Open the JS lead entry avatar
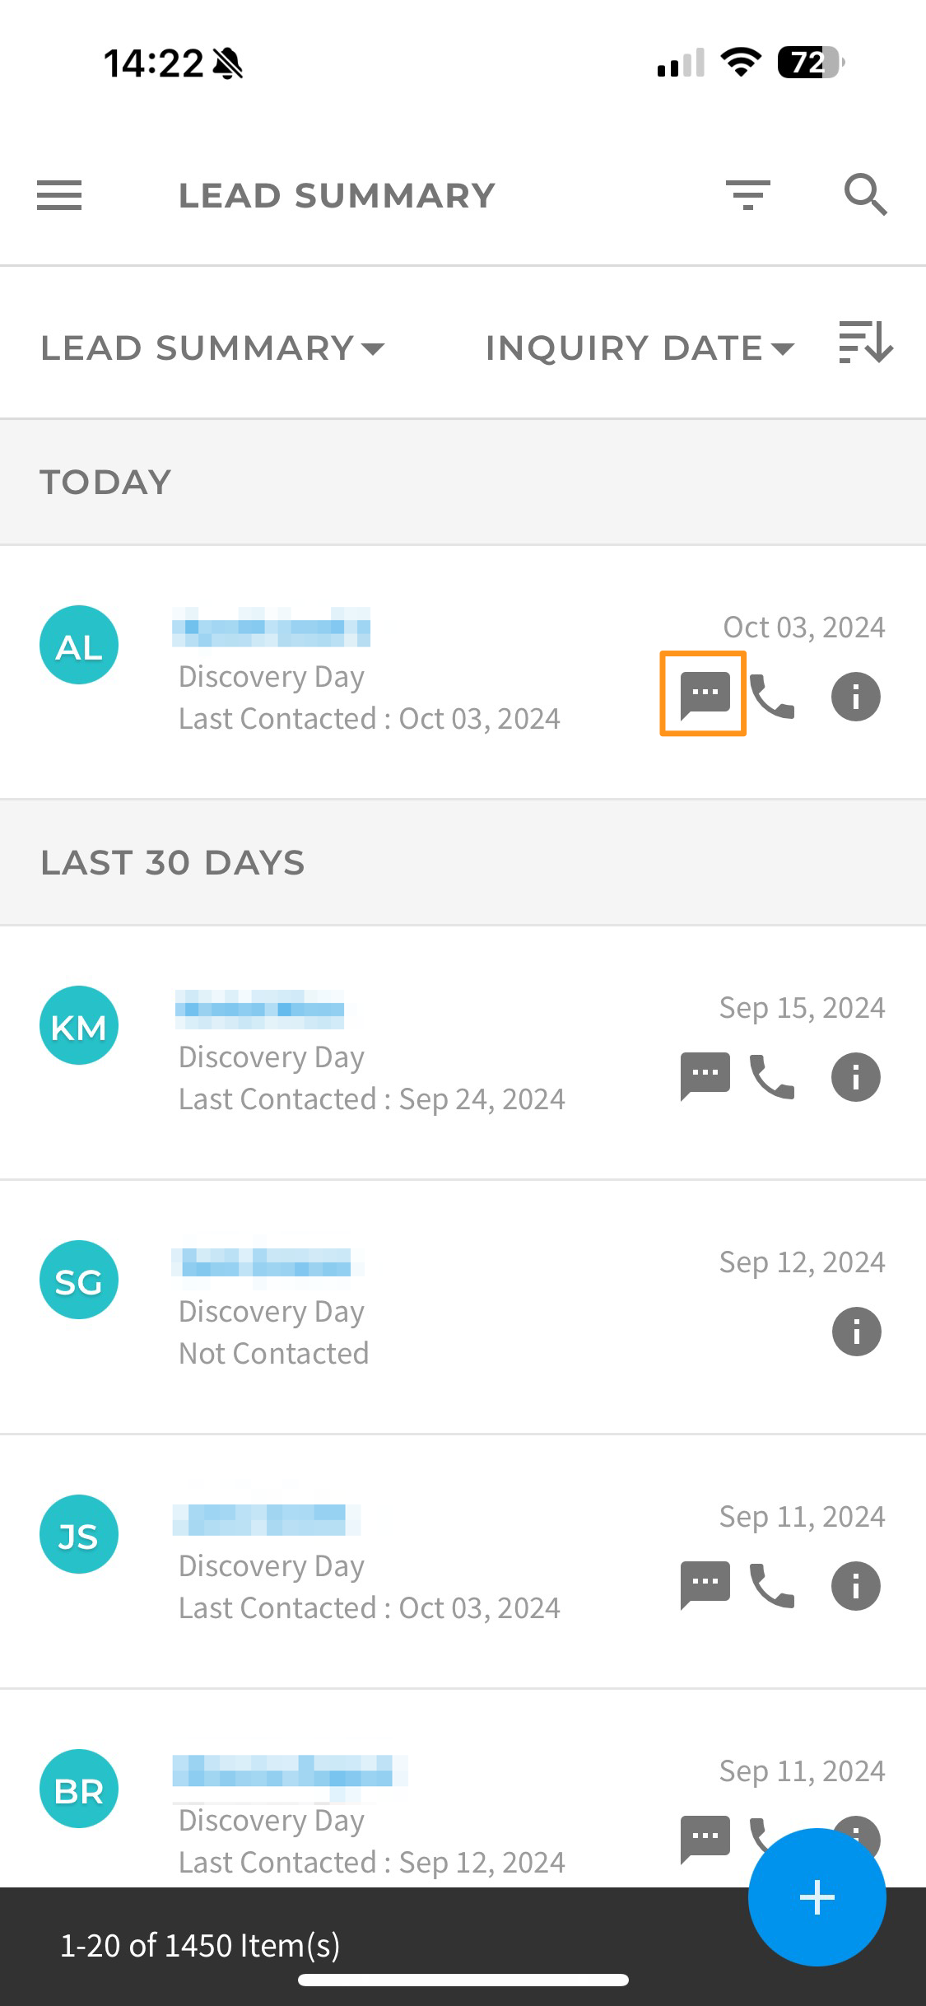 (79, 1534)
